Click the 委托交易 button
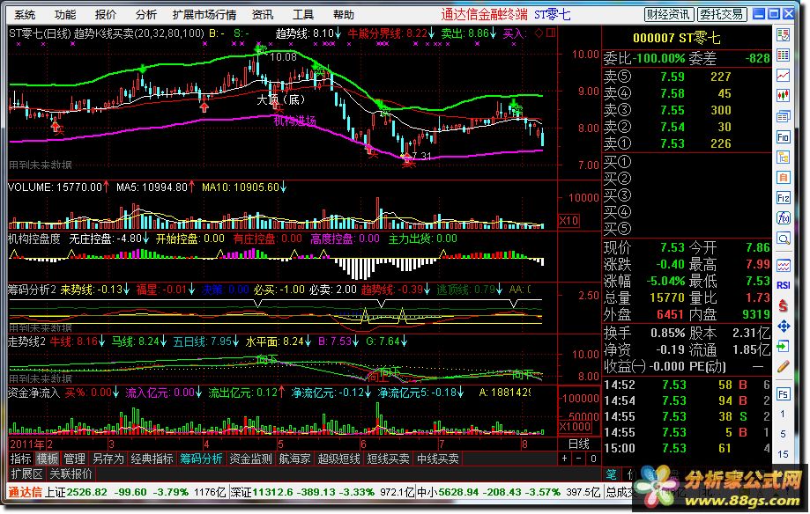810x514 pixels. [x=722, y=14]
